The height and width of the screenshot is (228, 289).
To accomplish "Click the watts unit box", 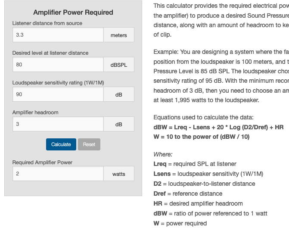I will [x=118, y=174].
